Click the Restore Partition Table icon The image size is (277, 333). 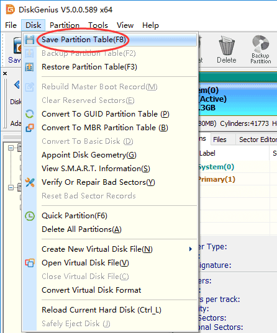click(29, 67)
